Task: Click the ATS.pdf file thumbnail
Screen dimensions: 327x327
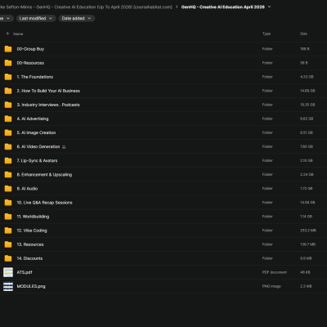Action: tap(8, 272)
